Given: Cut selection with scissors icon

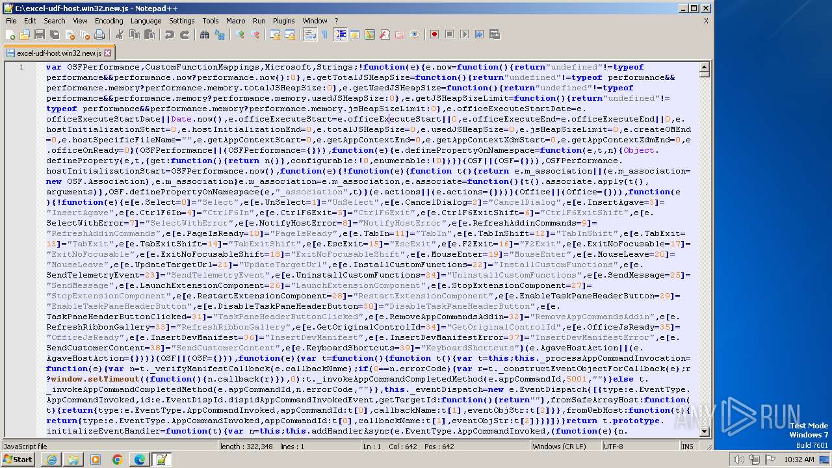Looking at the screenshot, I should (120, 34).
